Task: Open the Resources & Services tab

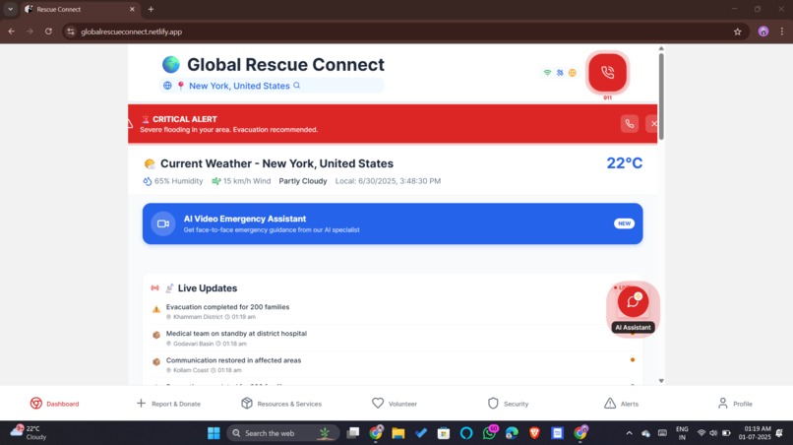Action: pyautogui.click(x=281, y=404)
